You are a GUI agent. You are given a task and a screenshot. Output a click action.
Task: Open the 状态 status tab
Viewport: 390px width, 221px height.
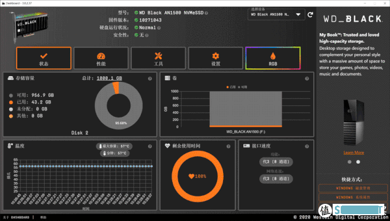coord(44,58)
